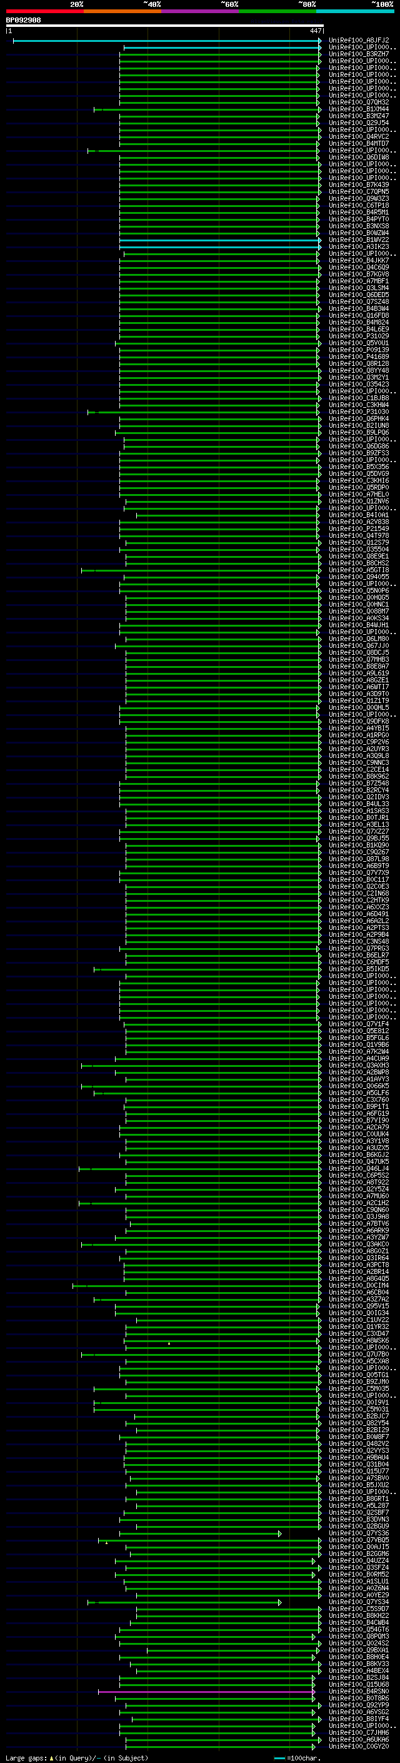Click the UniRef100_Q6DIW8 hit label

point(359,158)
